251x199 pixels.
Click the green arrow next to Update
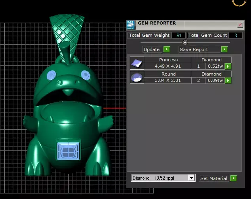pyautogui.click(x=167, y=49)
